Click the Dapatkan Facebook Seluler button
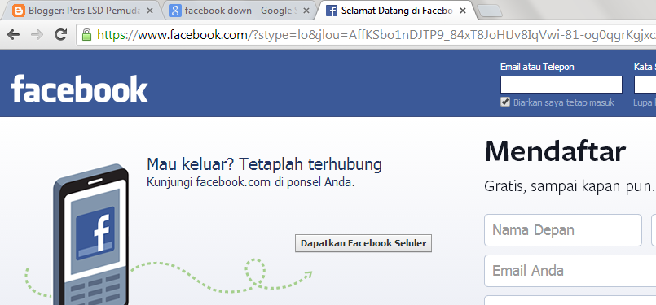 click(x=363, y=243)
